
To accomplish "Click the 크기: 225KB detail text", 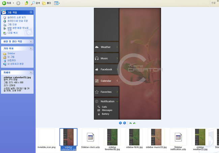I will point(9,85).
